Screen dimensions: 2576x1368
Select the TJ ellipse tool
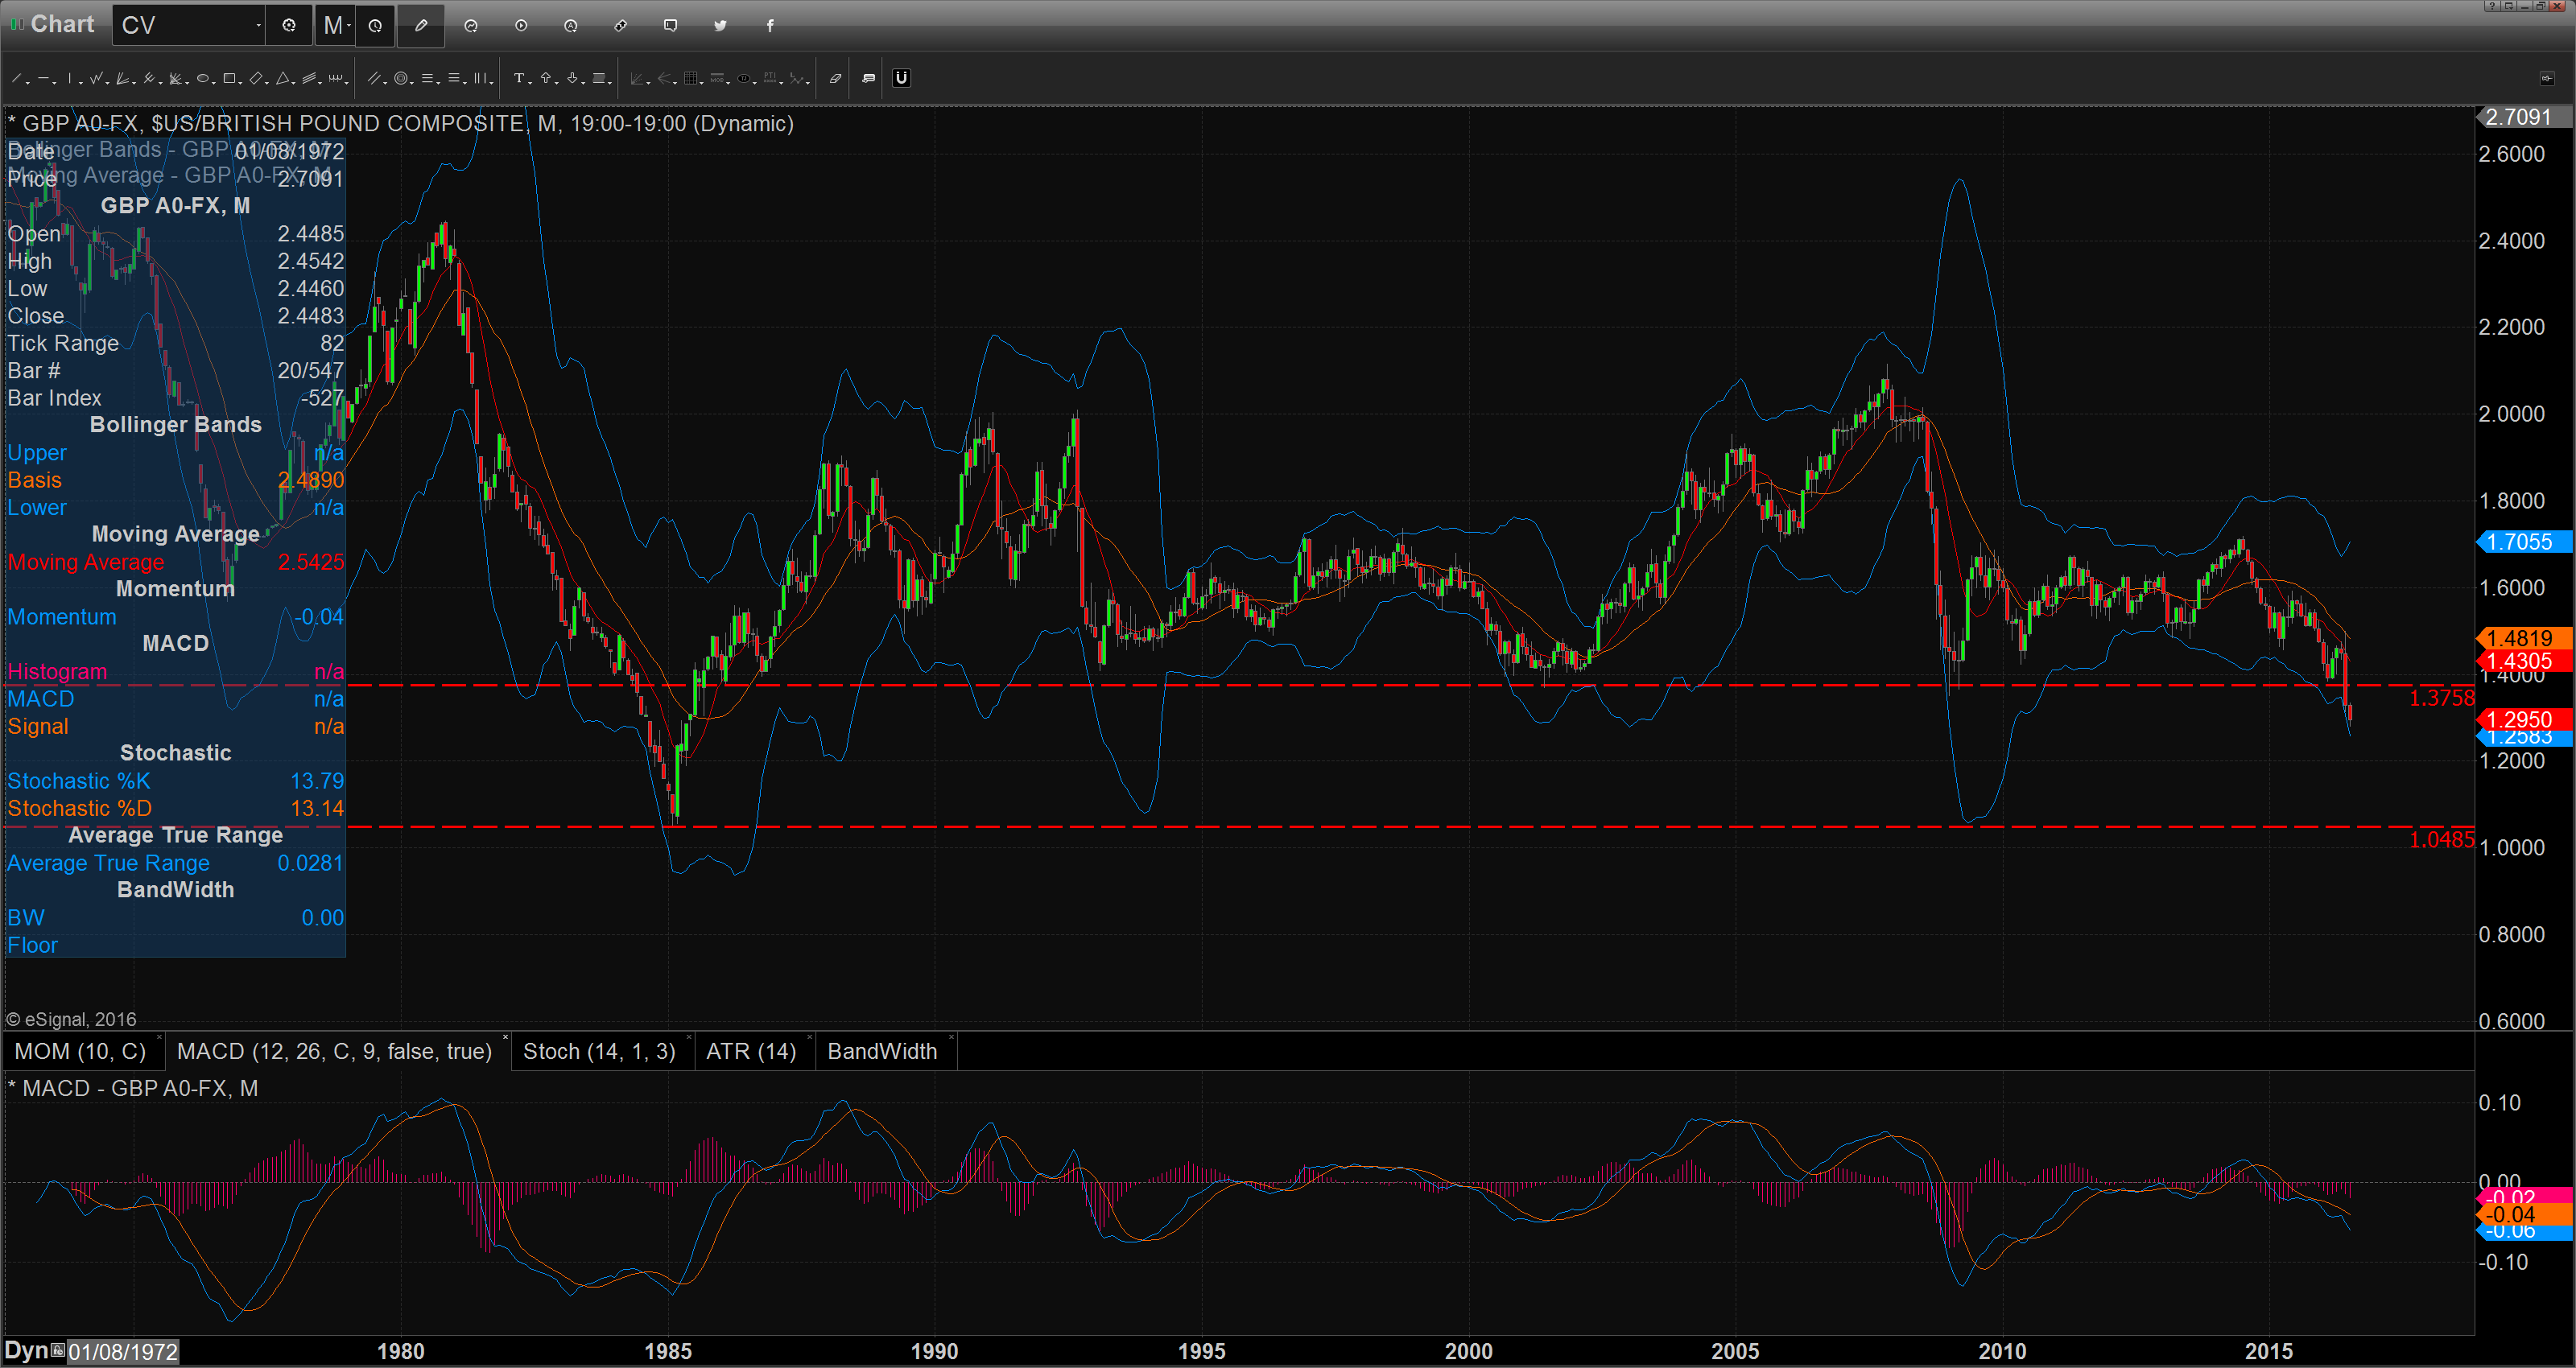(744, 78)
